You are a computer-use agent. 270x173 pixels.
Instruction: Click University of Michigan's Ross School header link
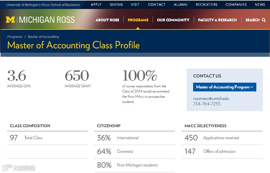(x=43, y=5)
